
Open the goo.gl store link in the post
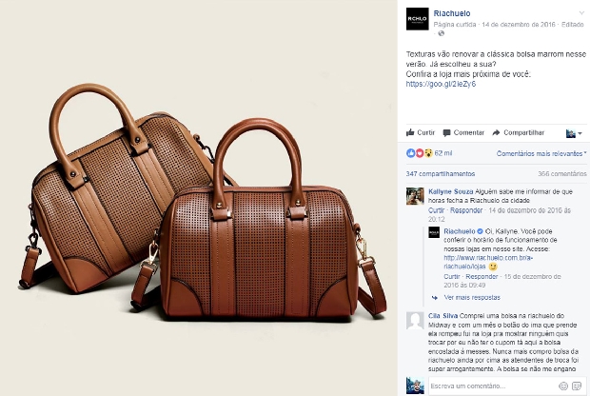(441, 84)
